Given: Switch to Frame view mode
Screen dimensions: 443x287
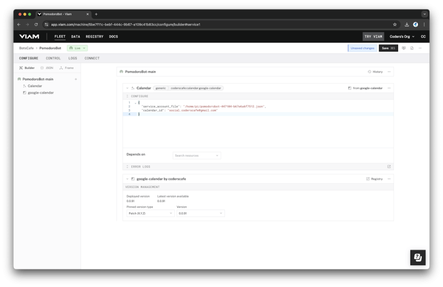Looking at the screenshot, I should coord(67,68).
